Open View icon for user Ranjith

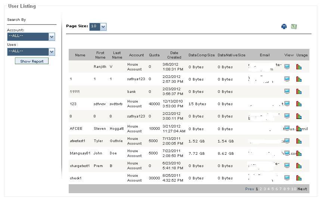click(287, 67)
